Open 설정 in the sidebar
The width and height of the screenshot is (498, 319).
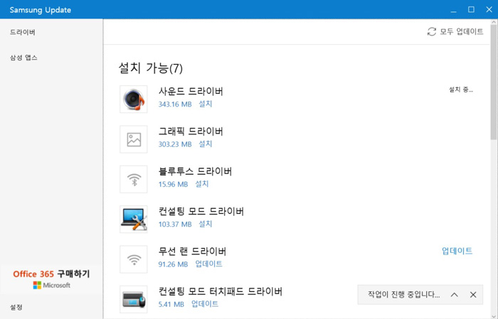coord(16,307)
